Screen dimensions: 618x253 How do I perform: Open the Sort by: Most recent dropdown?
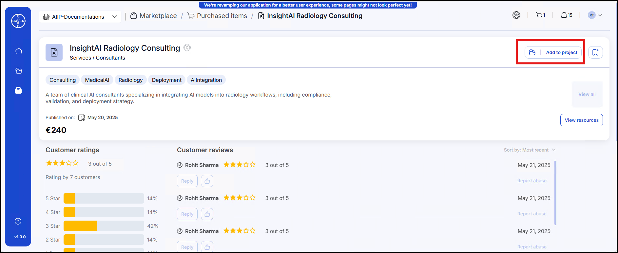coord(530,150)
